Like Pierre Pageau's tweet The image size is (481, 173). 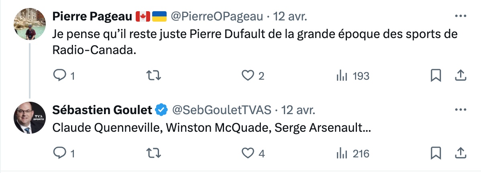point(248,76)
